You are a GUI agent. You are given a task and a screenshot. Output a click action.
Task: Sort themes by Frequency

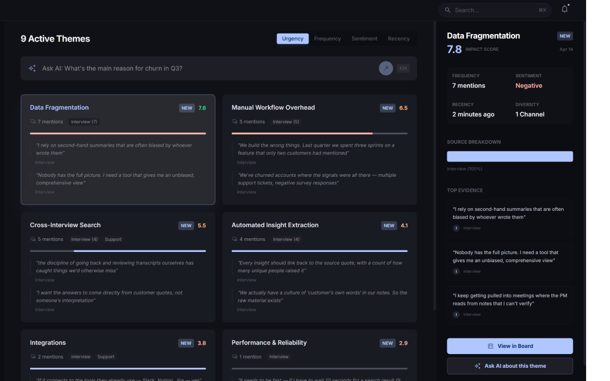coord(327,39)
